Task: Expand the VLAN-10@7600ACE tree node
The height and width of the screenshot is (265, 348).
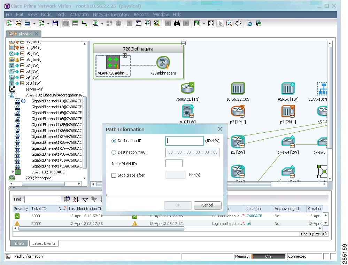Action: point(13,172)
